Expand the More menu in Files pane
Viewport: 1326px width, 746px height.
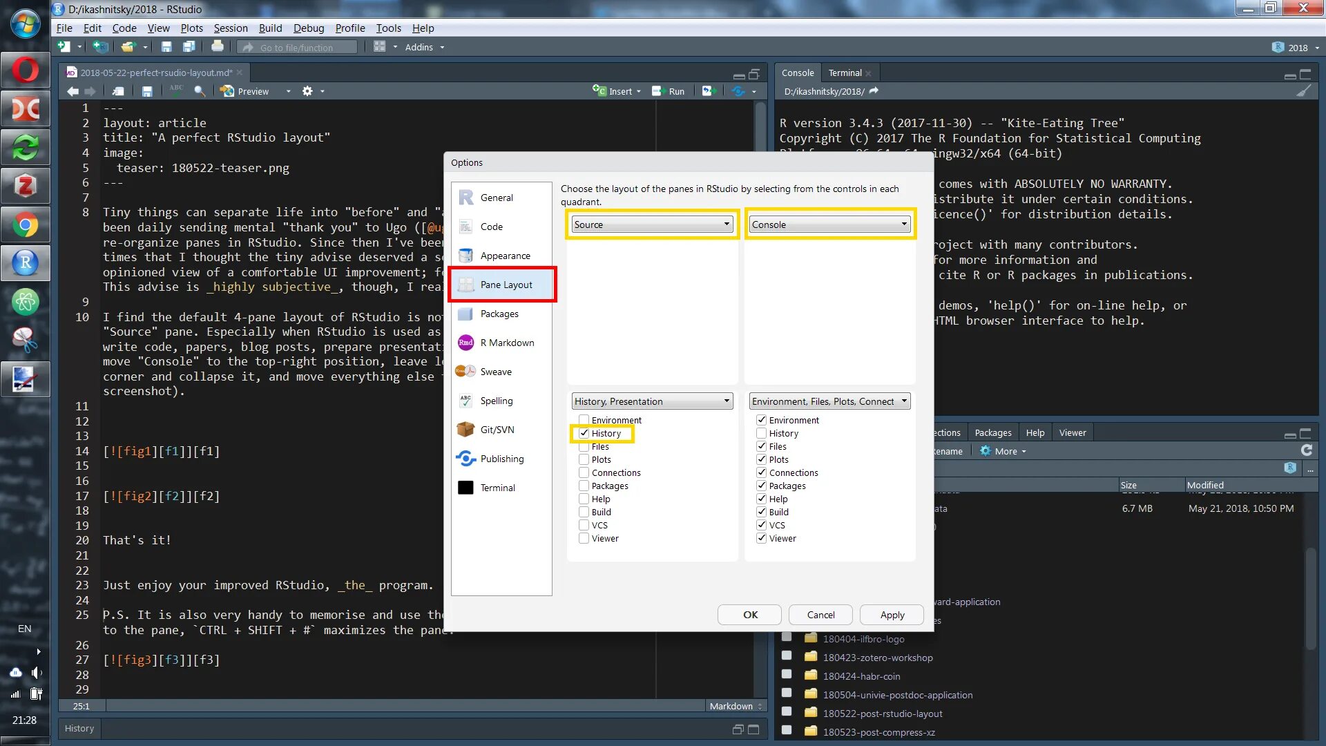click(x=1003, y=451)
